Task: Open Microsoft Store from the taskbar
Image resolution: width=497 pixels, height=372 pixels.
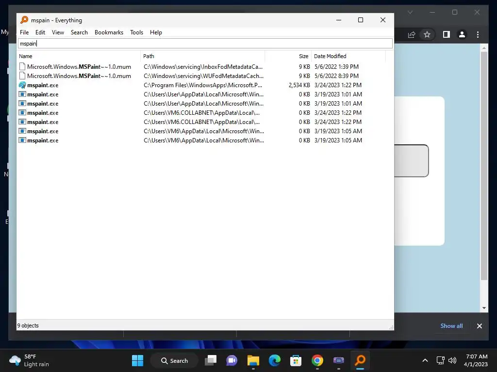Action: tap(296, 360)
